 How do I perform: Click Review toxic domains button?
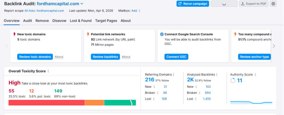pos(35,57)
